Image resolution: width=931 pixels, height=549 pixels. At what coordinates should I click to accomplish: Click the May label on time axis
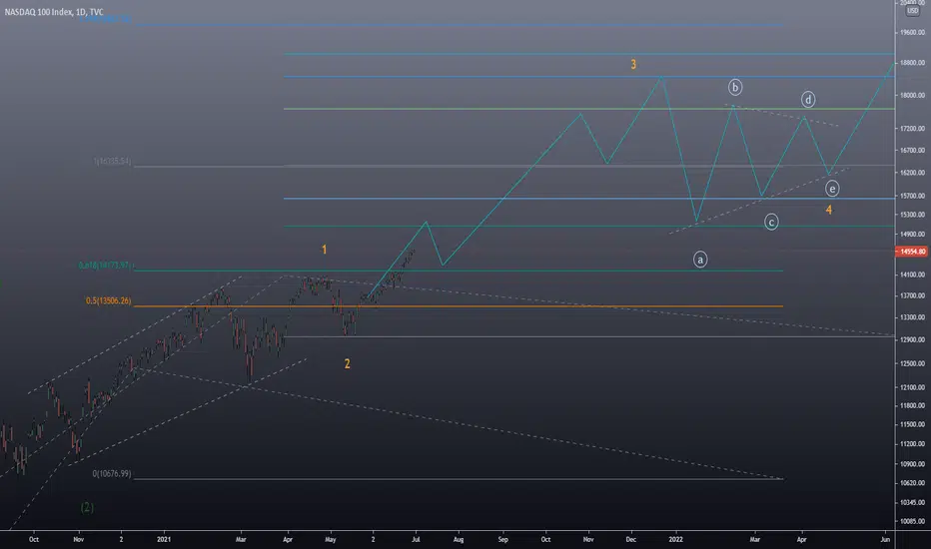pos(331,539)
